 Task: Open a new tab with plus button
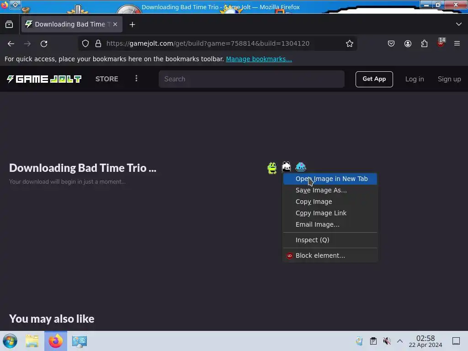tap(132, 25)
